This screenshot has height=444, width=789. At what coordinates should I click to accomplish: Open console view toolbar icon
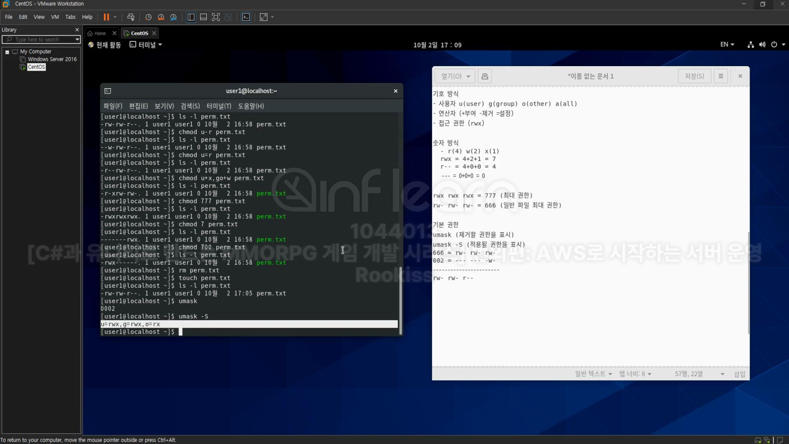click(246, 17)
